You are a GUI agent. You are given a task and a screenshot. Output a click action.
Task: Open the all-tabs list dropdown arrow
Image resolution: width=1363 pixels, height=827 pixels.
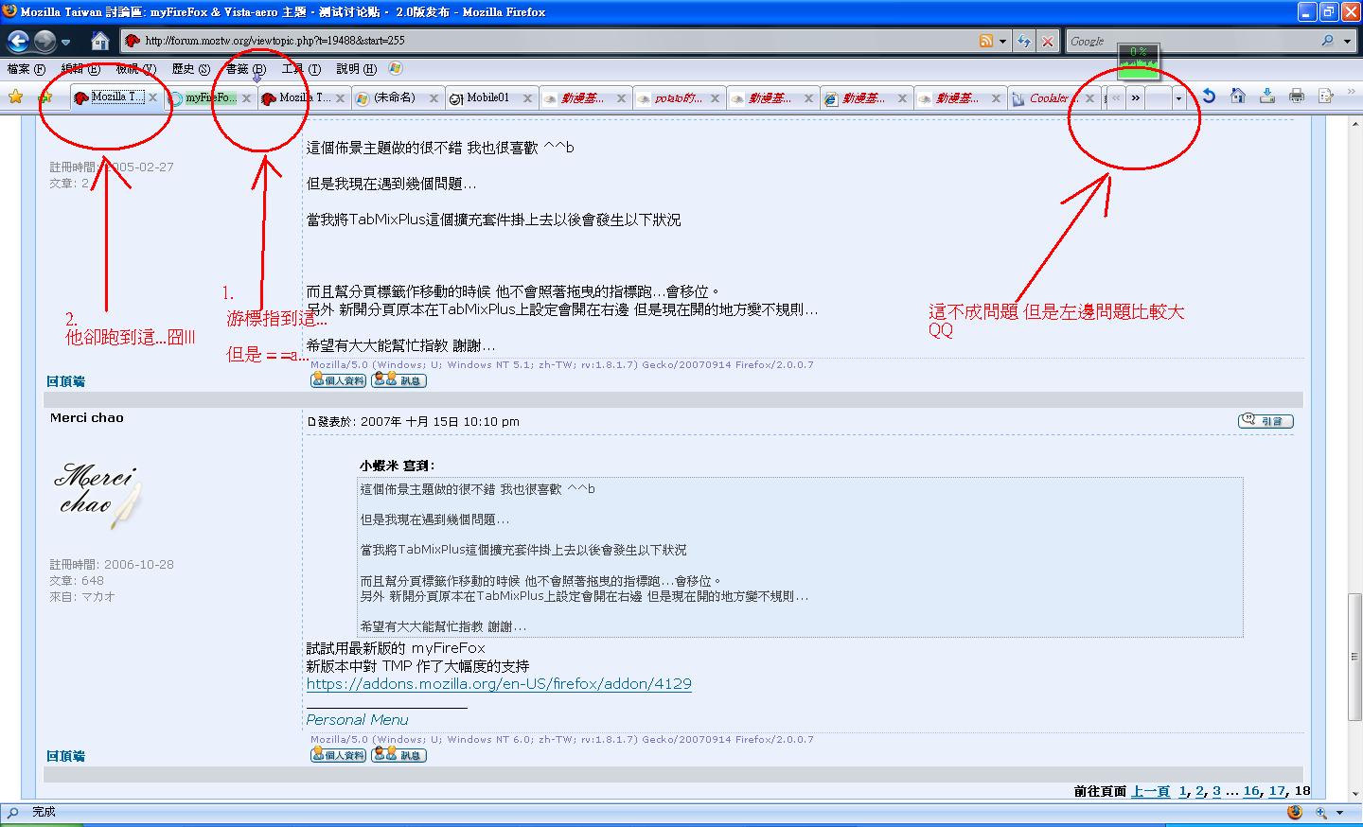pos(1178,97)
